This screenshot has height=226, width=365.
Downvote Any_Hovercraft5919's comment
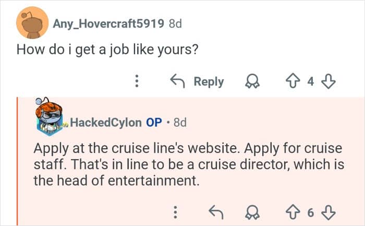pos(328,81)
